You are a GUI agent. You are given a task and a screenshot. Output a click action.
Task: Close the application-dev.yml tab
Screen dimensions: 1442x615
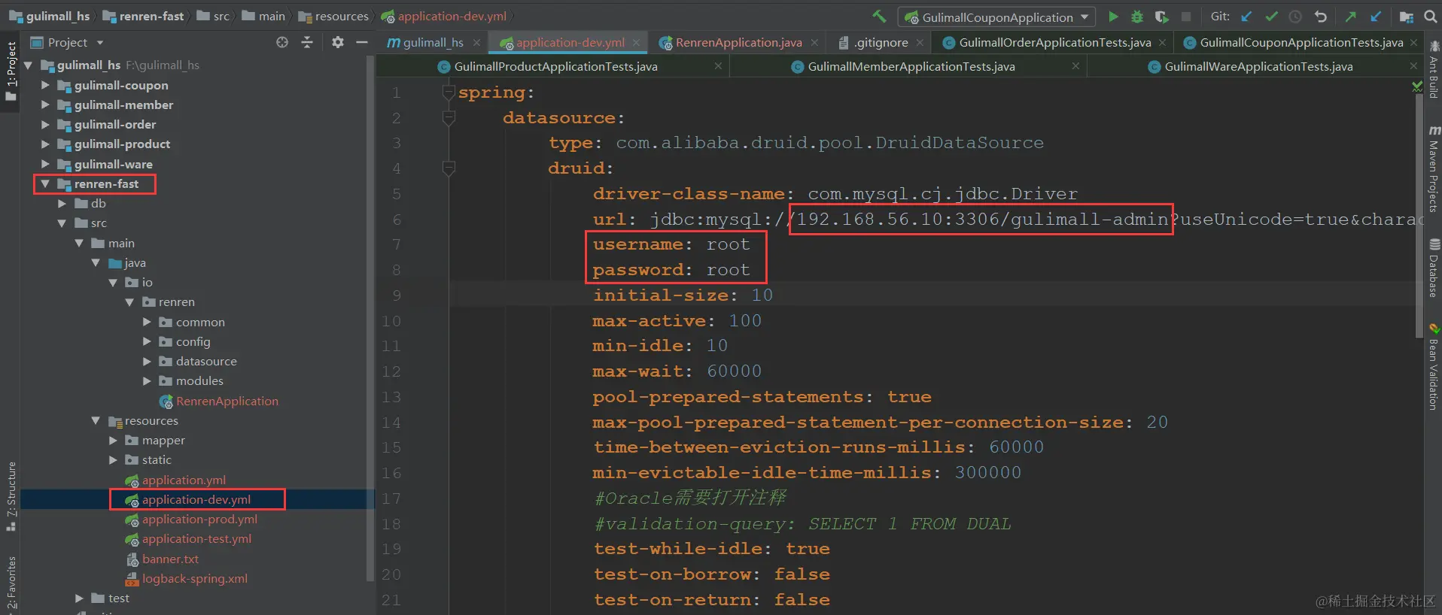click(x=636, y=43)
